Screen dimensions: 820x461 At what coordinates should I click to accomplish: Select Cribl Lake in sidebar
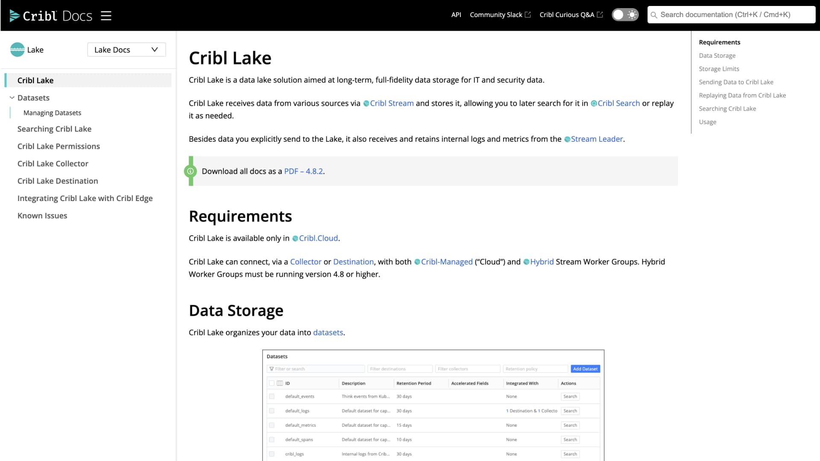(x=88, y=80)
